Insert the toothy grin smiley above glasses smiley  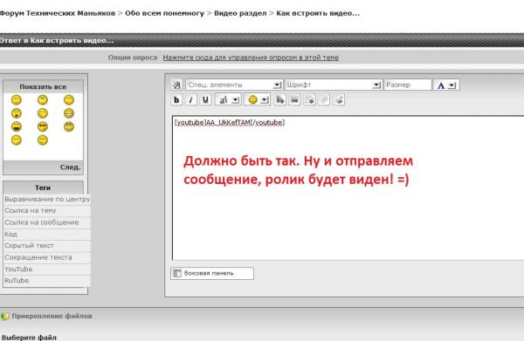point(69,113)
